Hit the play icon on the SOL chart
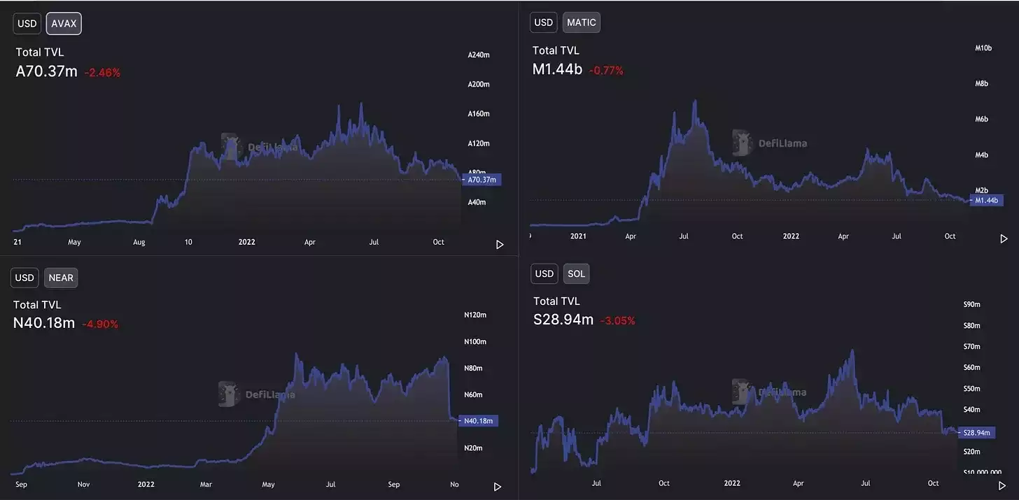 point(1002,485)
